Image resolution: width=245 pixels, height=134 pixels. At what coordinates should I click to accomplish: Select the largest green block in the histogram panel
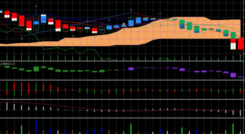[36, 69]
